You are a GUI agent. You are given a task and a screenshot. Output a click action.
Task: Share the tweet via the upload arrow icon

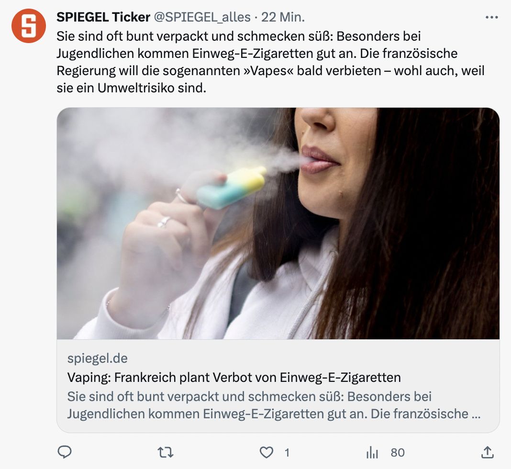coord(488,452)
